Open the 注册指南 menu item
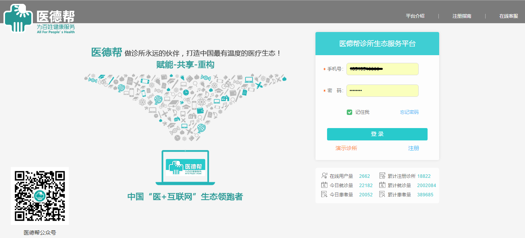 (x=462, y=16)
